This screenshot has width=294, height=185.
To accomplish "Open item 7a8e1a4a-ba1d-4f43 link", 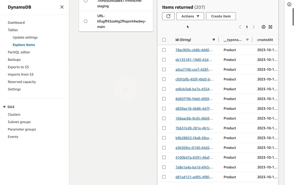I will (194, 167).
